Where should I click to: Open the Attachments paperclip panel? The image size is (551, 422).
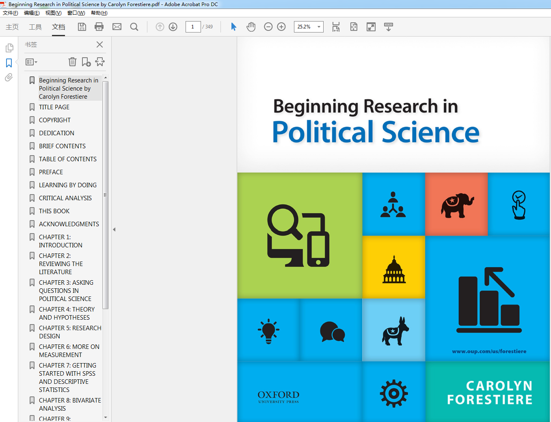pos(9,77)
